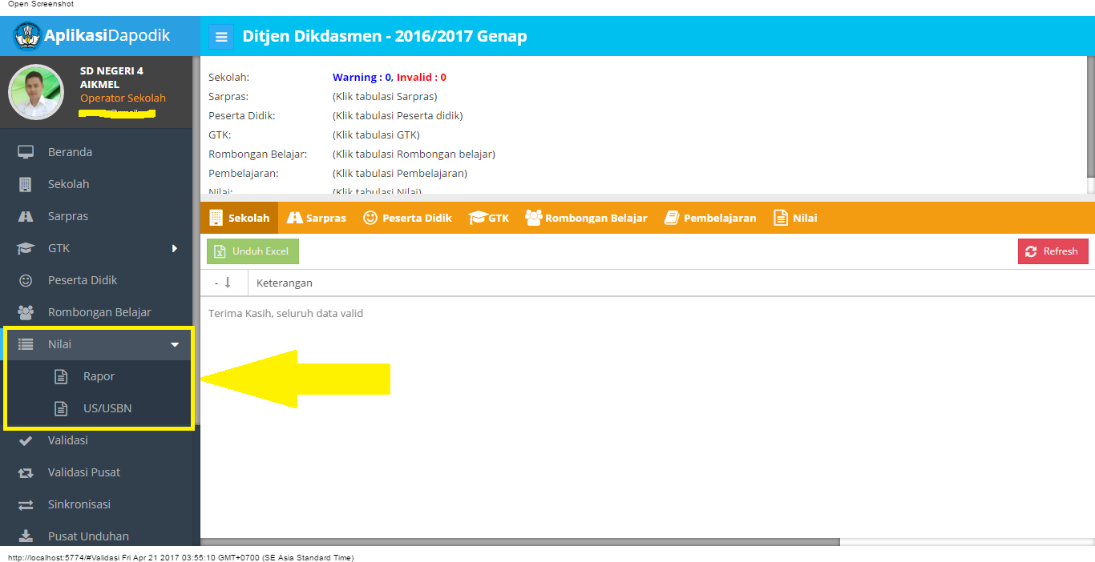Viewport: 1095px width, 562px height.
Task: Click the Beranda monitor icon
Action: pyautogui.click(x=26, y=152)
